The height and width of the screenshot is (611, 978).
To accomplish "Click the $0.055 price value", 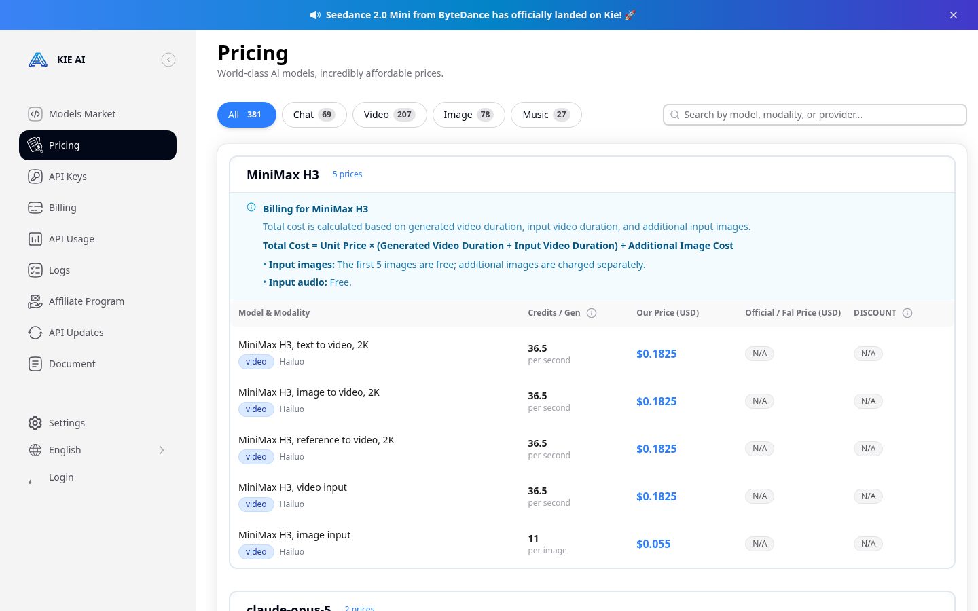I will click(x=653, y=544).
